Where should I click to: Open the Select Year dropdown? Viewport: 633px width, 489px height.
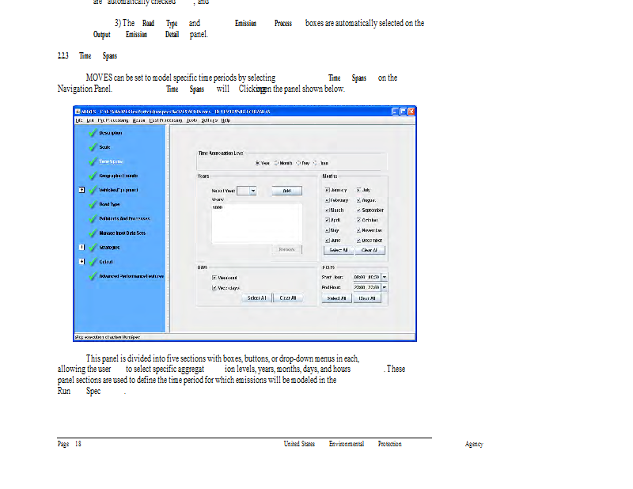click(x=252, y=191)
